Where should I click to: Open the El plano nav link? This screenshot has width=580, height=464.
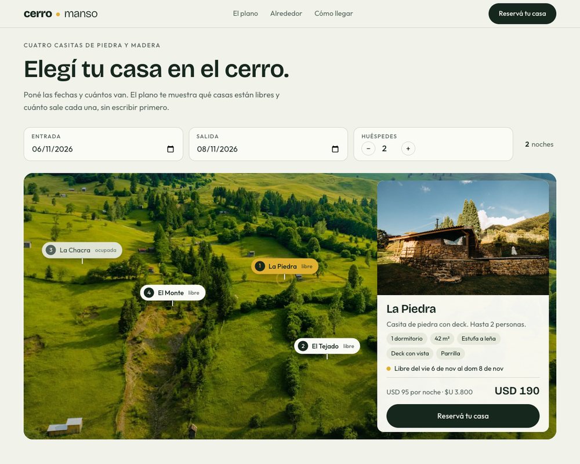point(245,14)
